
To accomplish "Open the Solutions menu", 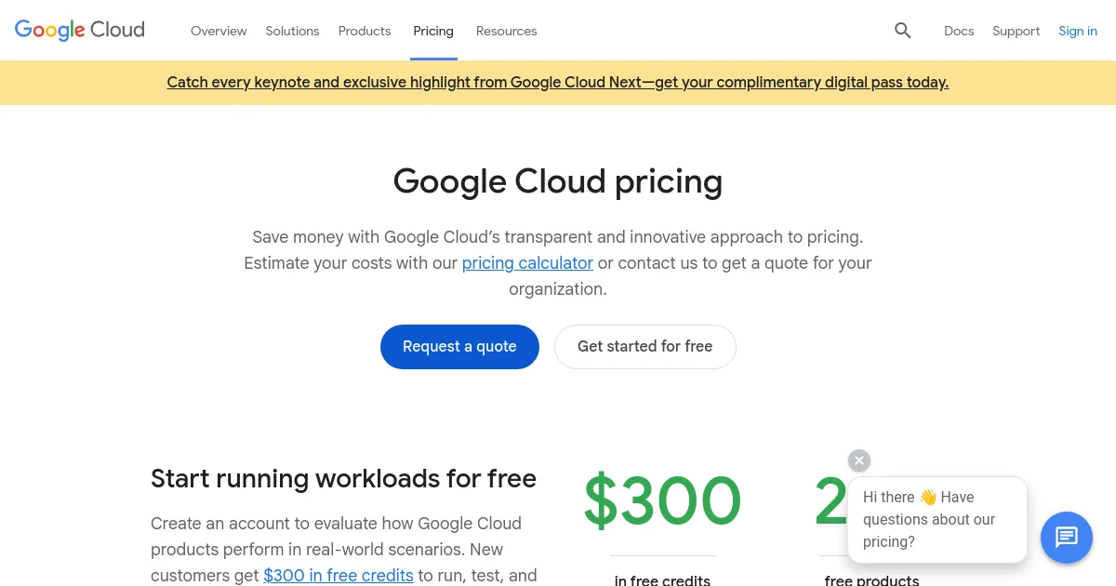I will (x=292, y=31).
